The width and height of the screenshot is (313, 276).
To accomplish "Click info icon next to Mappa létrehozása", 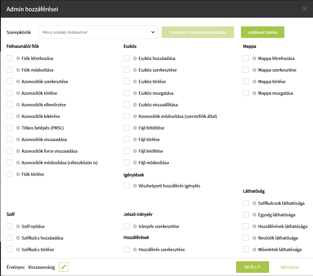I will [255, 59].
